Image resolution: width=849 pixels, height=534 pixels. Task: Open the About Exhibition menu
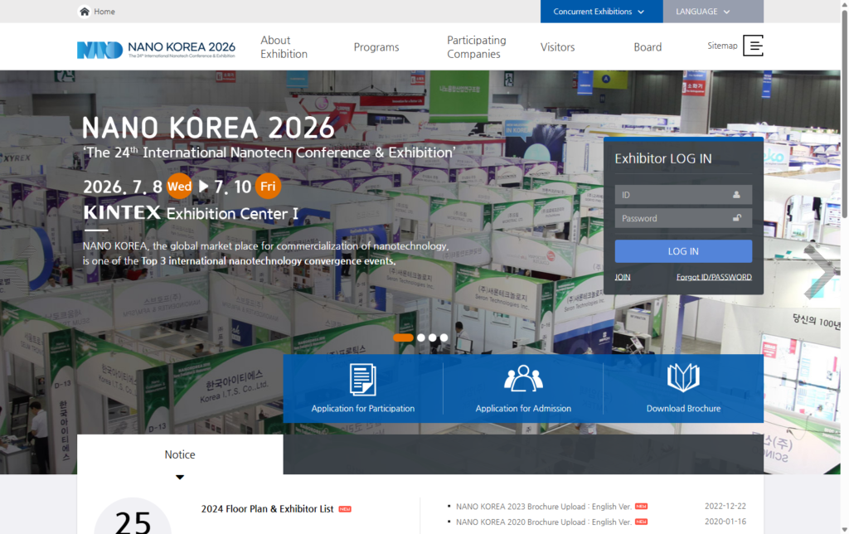[284, 47]
